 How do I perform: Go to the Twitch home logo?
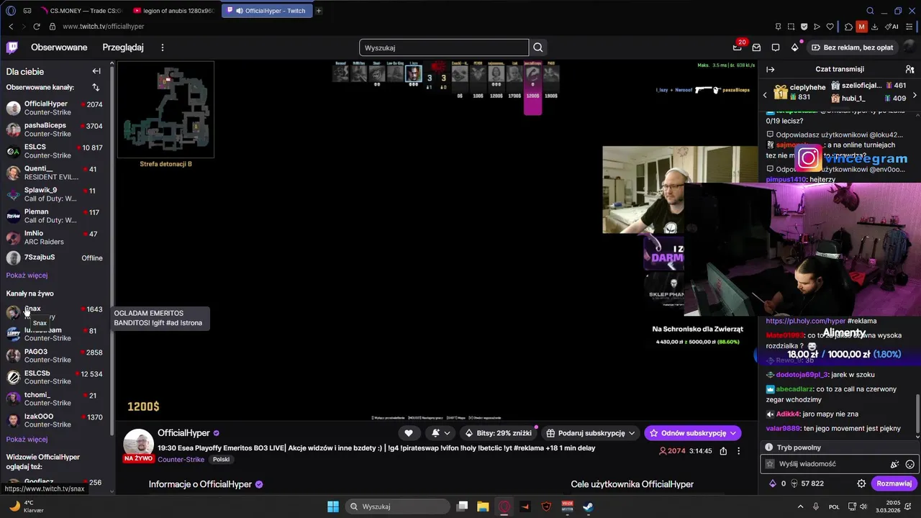[x=12, y=47]
